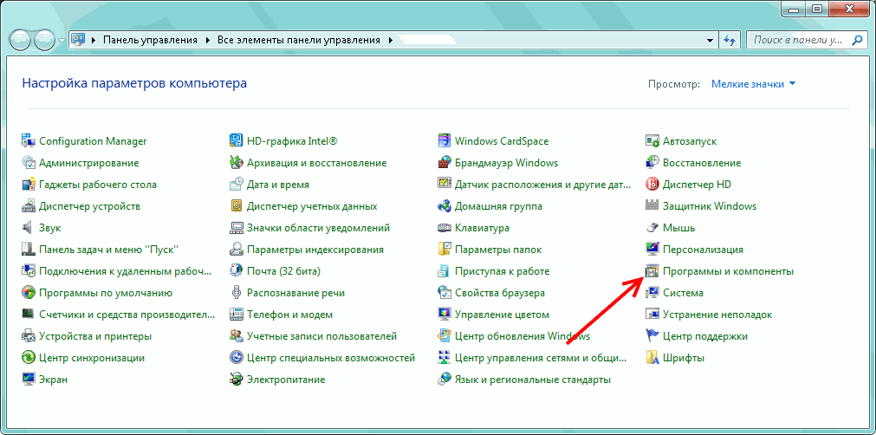Click the Programs and Components icon
Viewport: 876px width, 435px height.
pyautogui.click(x=652, y=271)
